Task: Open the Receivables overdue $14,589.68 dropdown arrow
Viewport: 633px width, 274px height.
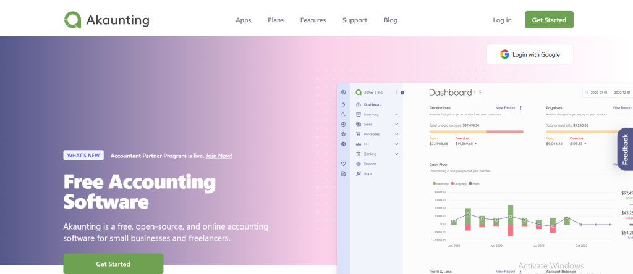Action: coord(475,144)
